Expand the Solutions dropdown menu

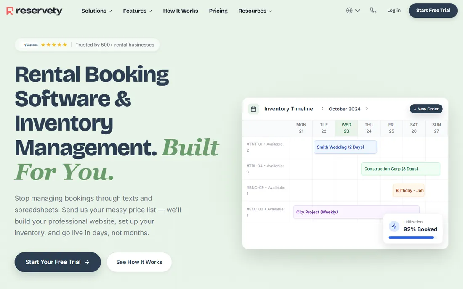[x=96, y=11]
